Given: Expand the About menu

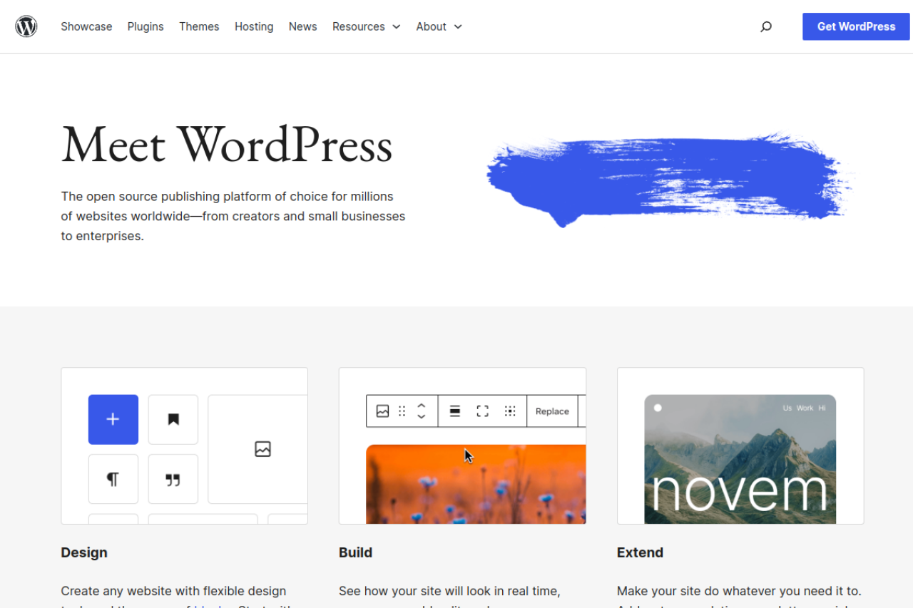Looking at the screenshot, I should pos(439,26).
